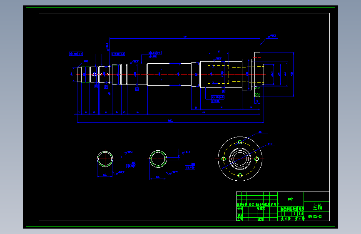The width and height of the screenshot is (361, 234).
Task: Click the geometric tolerance frame at far left
Action: click(x=76, y=54)
